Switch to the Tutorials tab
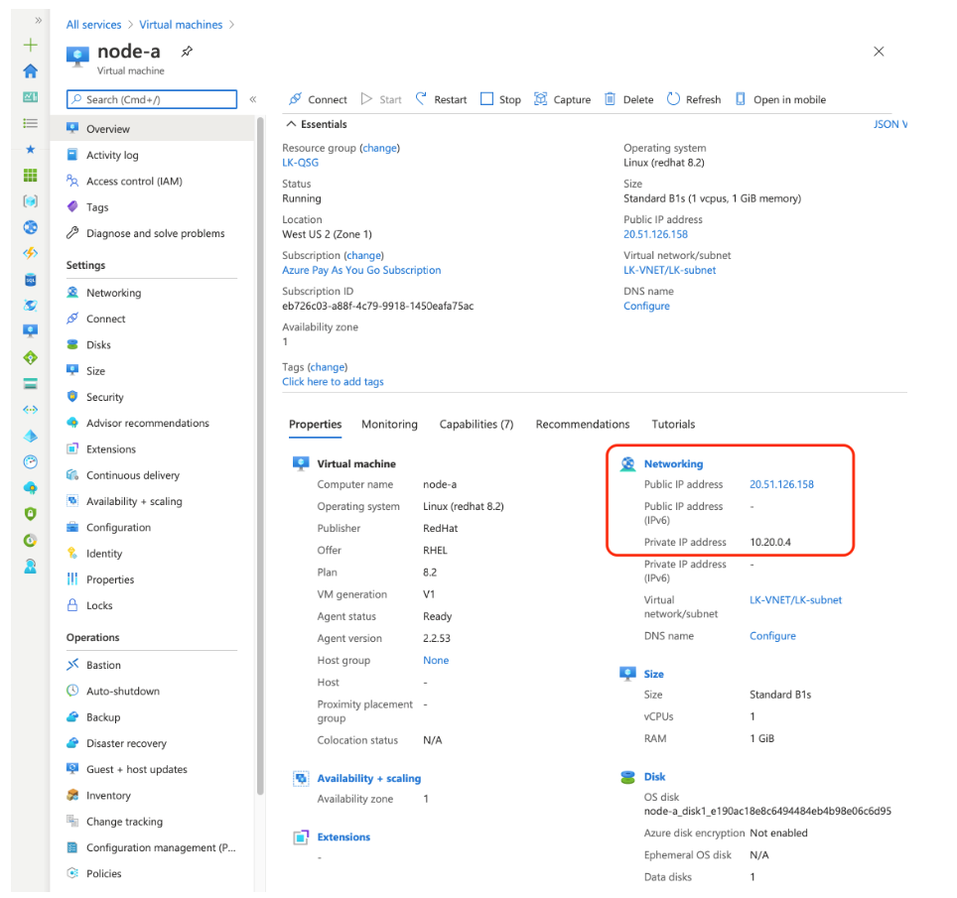Image resolution: width=957 pixels, height=898 pixels. 673,424
